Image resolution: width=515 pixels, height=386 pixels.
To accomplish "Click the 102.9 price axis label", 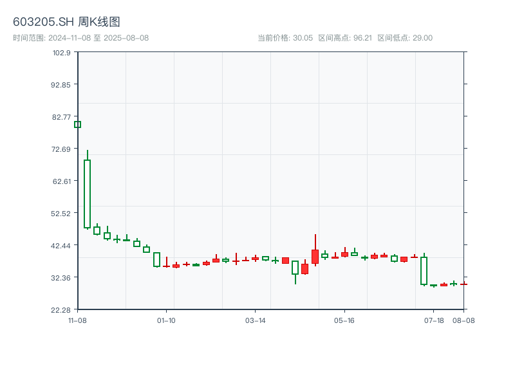I will pos(62,53).
